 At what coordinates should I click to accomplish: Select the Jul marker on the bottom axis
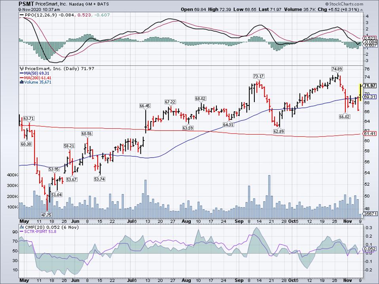(x=131, y=280)
